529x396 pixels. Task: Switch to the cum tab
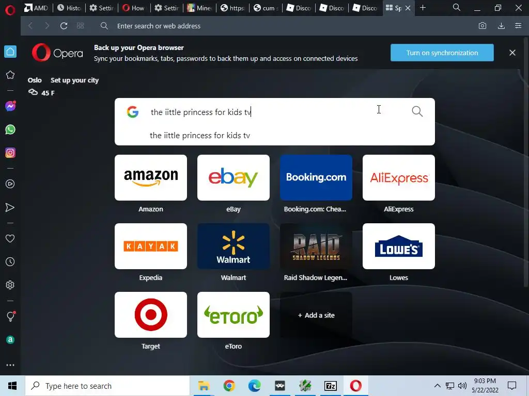(266, 8)
